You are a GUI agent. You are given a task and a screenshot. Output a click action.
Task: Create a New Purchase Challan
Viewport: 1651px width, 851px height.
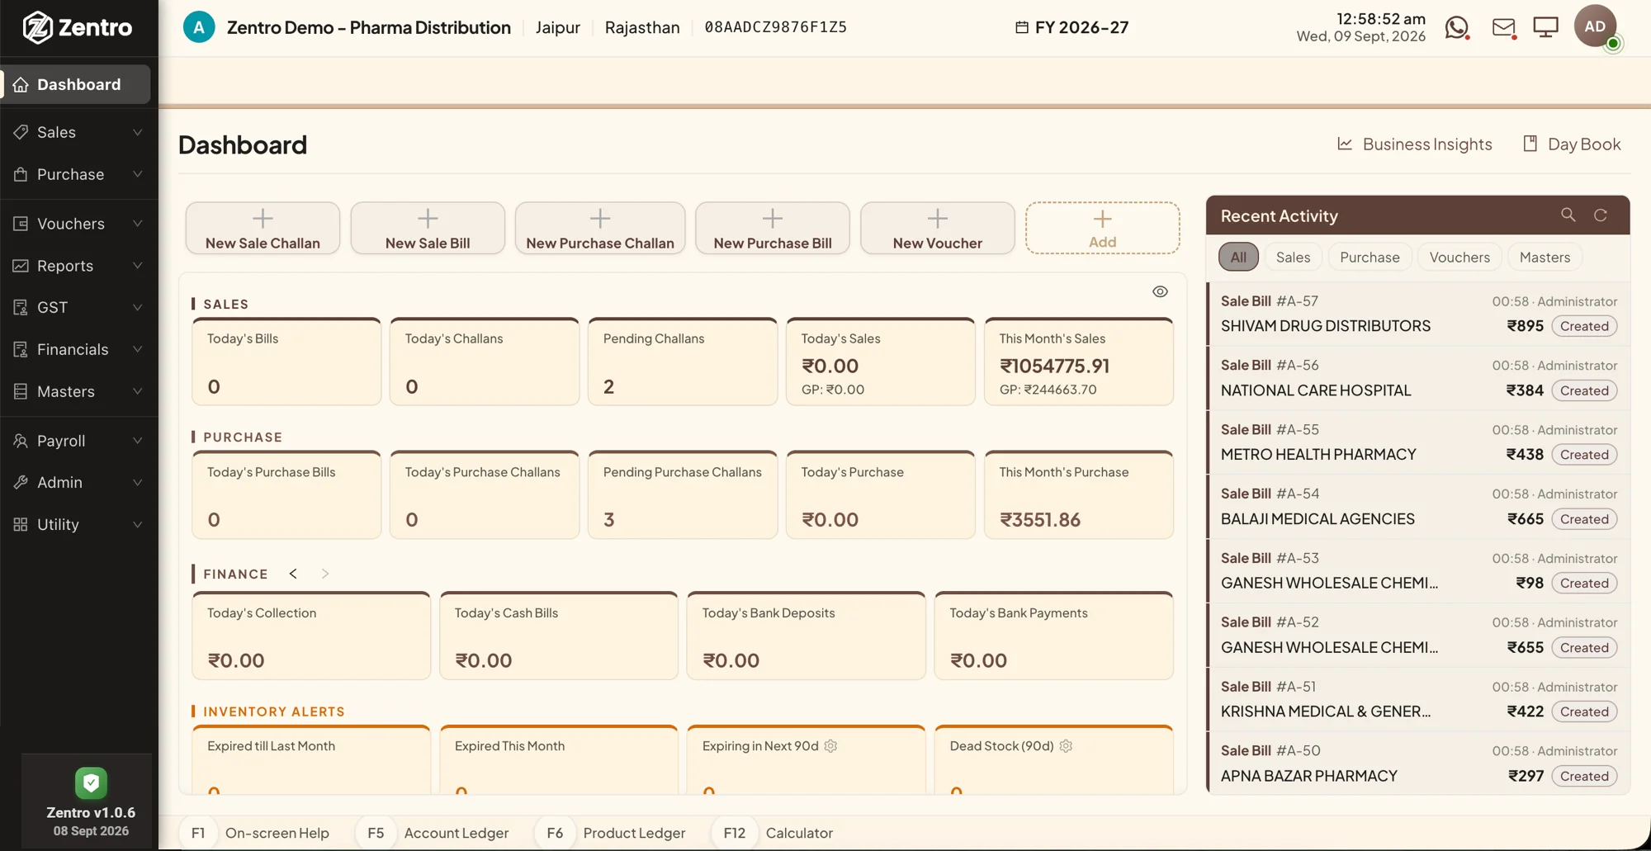[600, 228]
